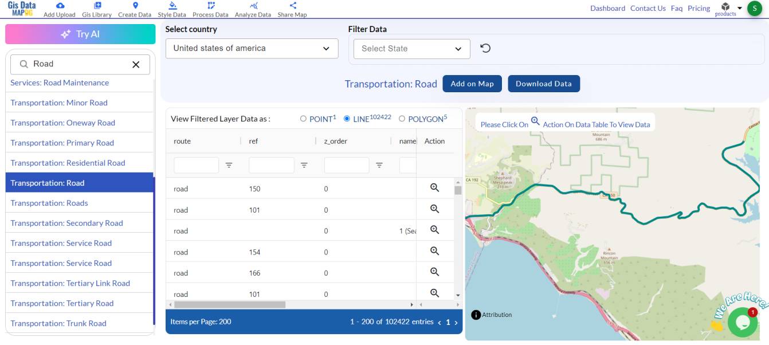The width and height of the screenshot is (769, 345).
Task: Open the Style Data tool
Action: [x=172, y=9]
